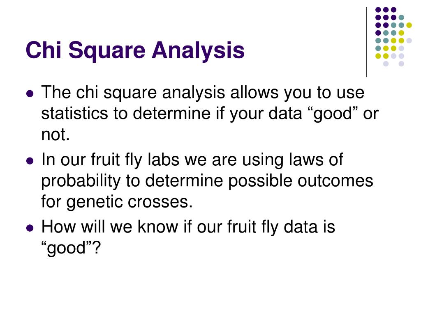
Task: Click the bullet marker before "The chi square"
Action: coord(30,94)
